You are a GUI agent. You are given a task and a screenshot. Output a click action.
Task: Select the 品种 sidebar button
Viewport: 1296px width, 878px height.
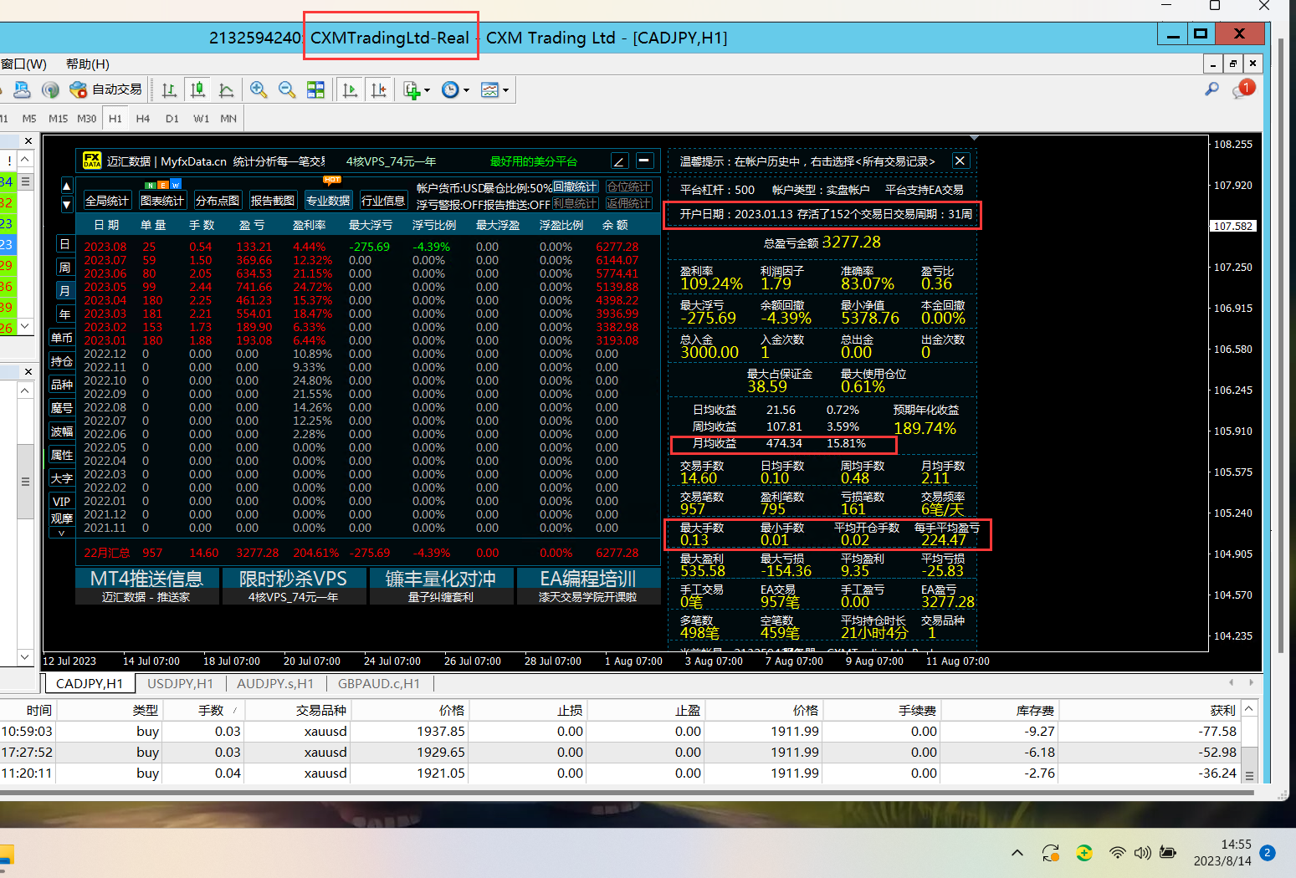click(x=61, y=385)
